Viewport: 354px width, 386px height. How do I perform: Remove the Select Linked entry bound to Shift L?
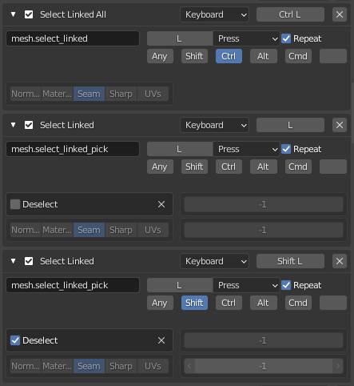pyautogui.click(x=340, y=261)
